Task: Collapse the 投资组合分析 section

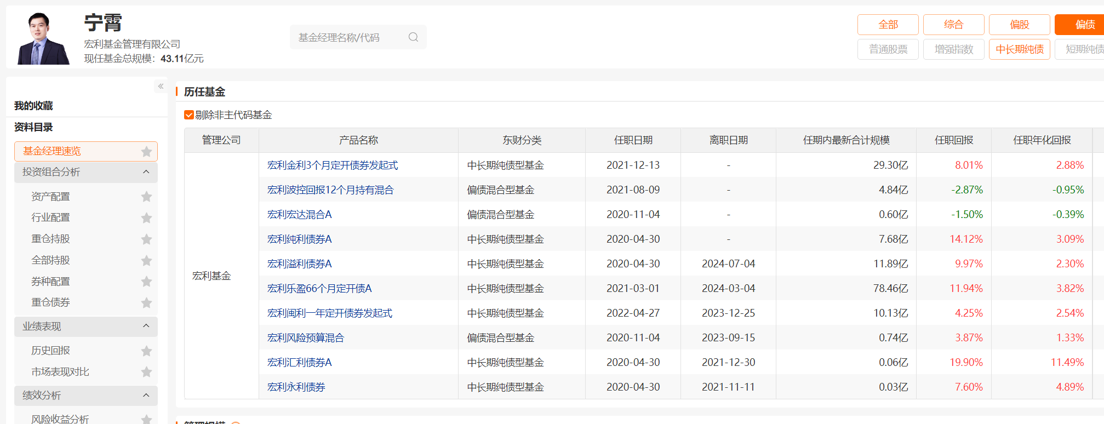Action: coord(146,172)
